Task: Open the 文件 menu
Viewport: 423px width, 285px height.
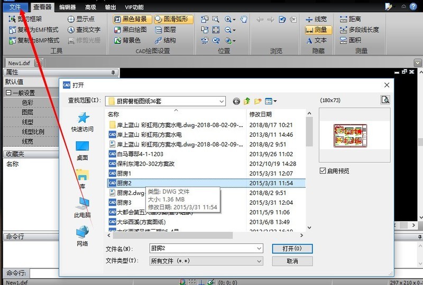Action: 14,7
